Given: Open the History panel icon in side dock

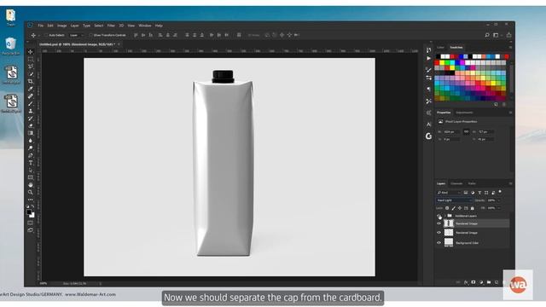Looking at the screenshot, I should (428, 50).
